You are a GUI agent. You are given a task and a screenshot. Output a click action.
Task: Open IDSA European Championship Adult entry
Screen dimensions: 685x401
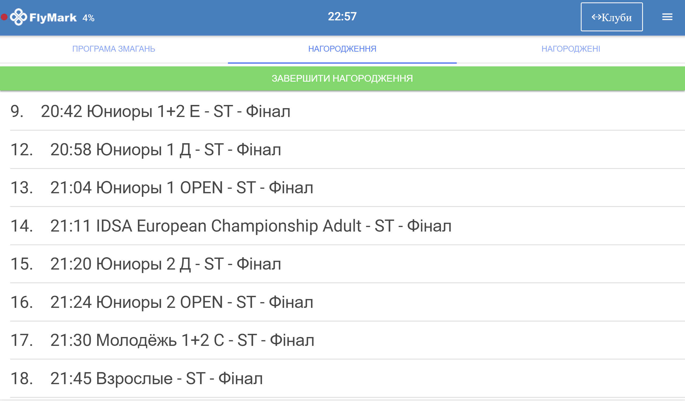coord(251,226)
